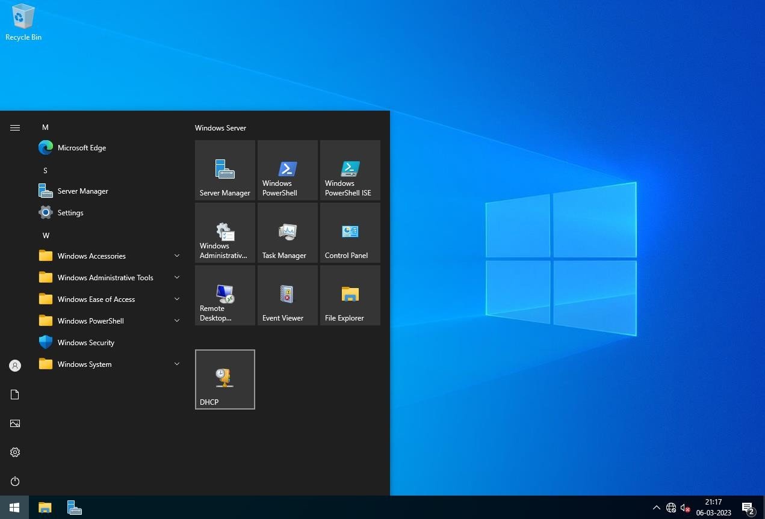Expand the Windows Administrative Tools folder
Viewport: 765px width, 519px height.
(110, 277)
